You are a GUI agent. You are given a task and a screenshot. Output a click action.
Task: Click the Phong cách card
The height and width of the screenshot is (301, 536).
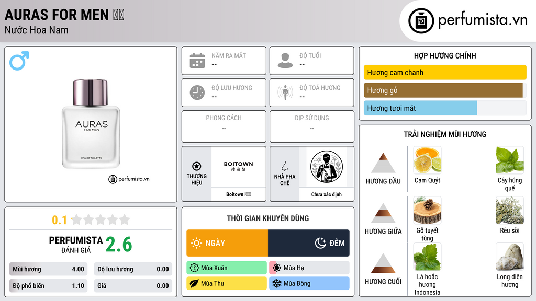(224, 126)
